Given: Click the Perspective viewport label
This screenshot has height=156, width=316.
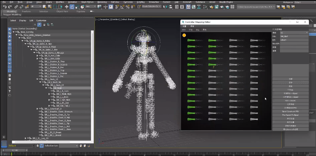Looking at the screenshot, I should coord(104,19).
